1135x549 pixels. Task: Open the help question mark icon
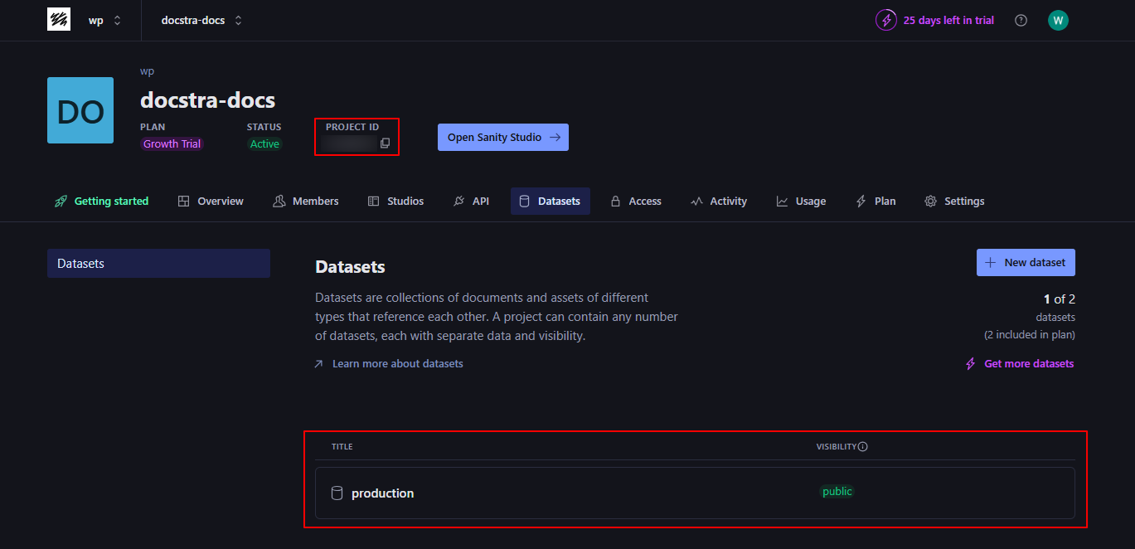1021,20
